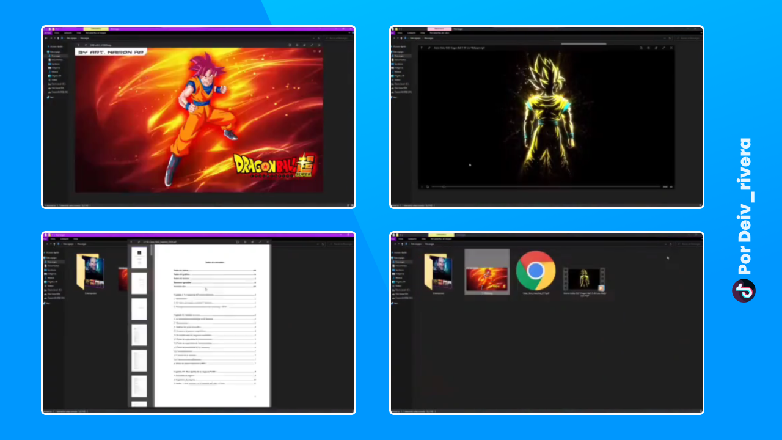The image size is (782, 440).
Task: Open the Compartir ribbon tab above the Goku image preview
Action: 68,33
